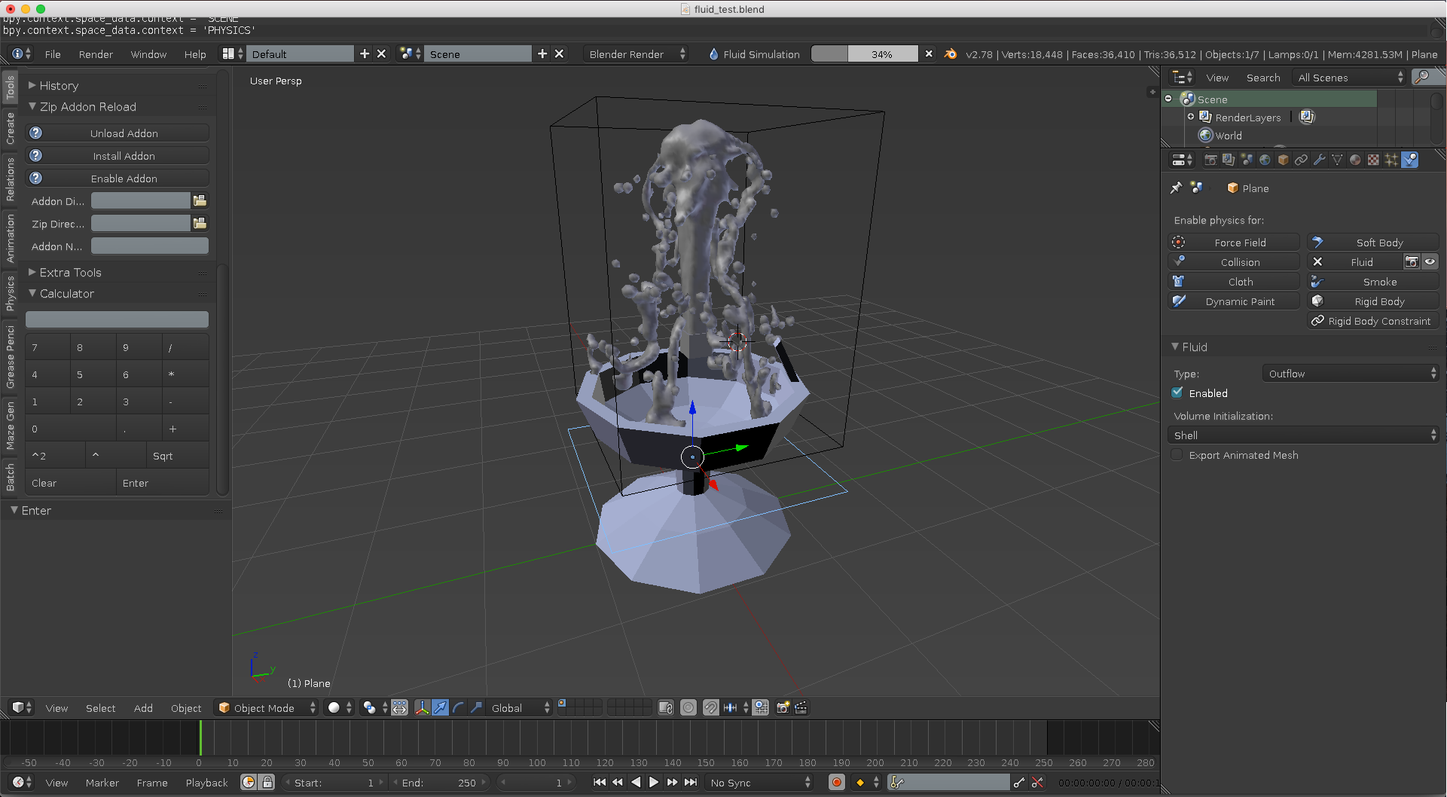Open the Render Layers properties tab
The image size is (1447, 797).
(x=1229, y=160)
